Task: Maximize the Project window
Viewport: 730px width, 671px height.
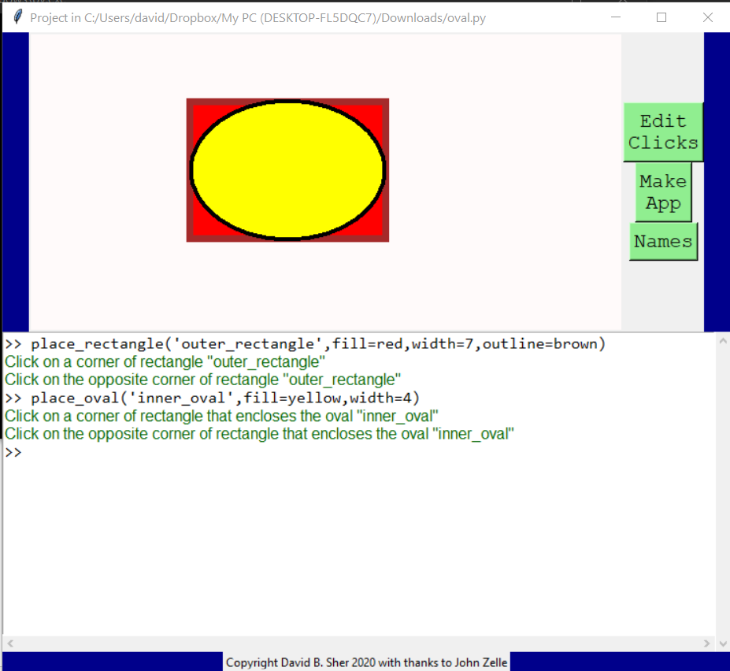Action: tap(661, 17)
